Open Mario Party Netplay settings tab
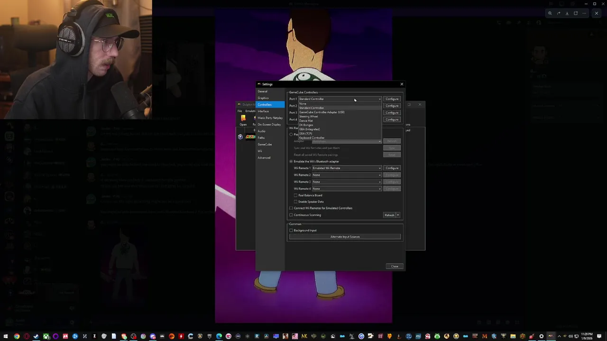 (270, 118)
